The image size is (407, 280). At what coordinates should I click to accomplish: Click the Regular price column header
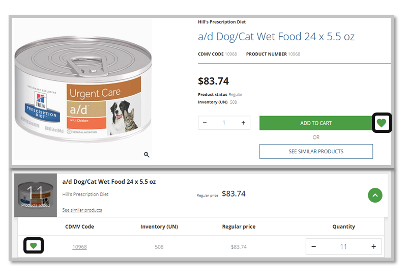[239, 227]
